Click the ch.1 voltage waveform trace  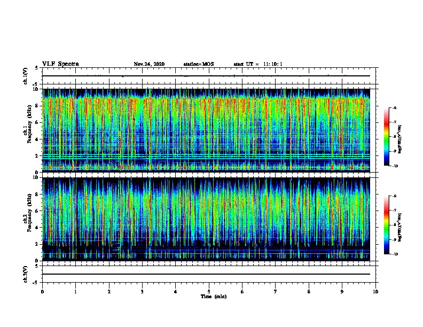206,76
